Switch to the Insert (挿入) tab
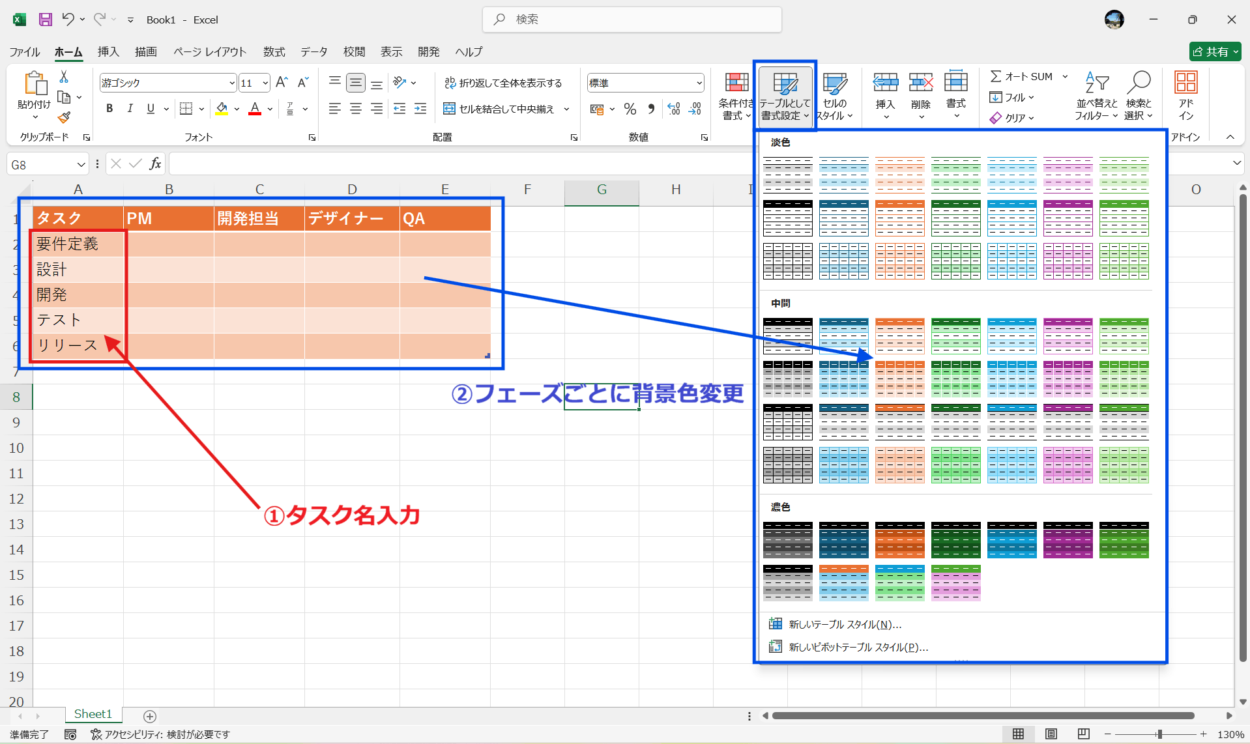The width and height of the screenshot is (1250, 744). click(108, 51)
